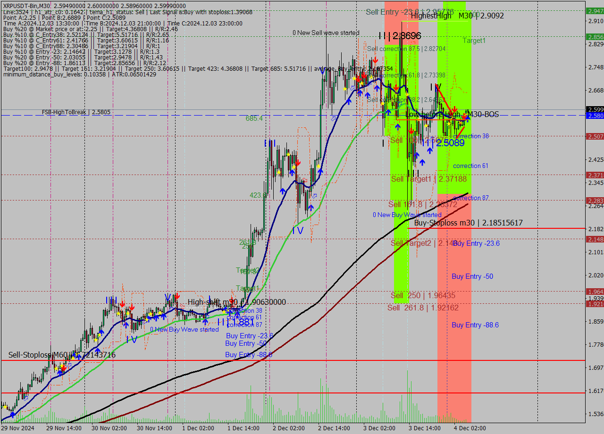Select 'Buy-Stoploss m30 | 2.18515617' label
The height and width of the screenshot is (434, 604).
click(469, 223)
